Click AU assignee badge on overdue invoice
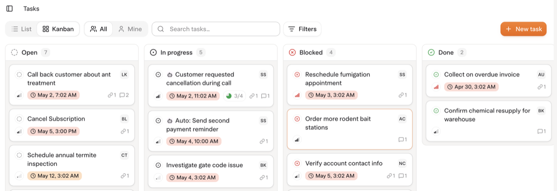This screenshot has height=191, width=557. [541, 75]
